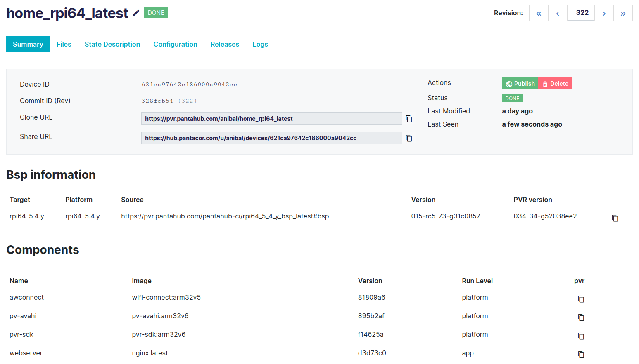Open the Logs tab

260,44
